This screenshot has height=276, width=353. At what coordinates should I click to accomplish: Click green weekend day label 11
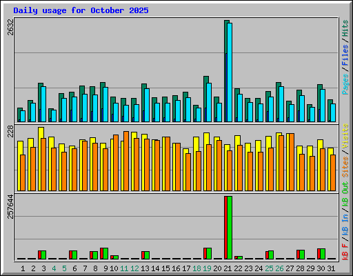124,268
